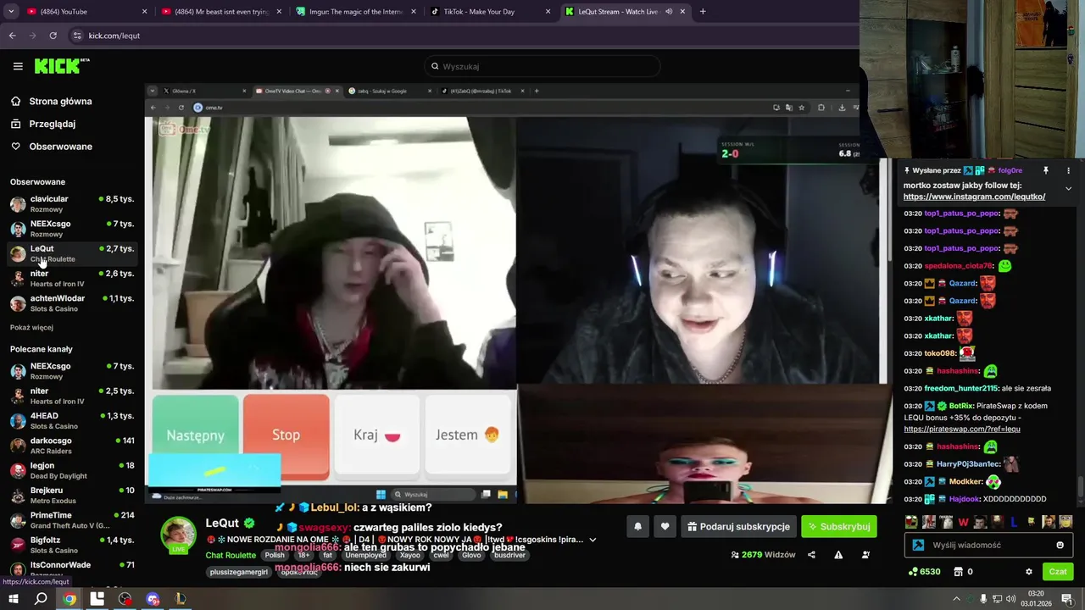The width and height of the screenshot is (1085, 610).
Task: Open darkocsgo recommended channel
Action: click(x=72, y=446)
